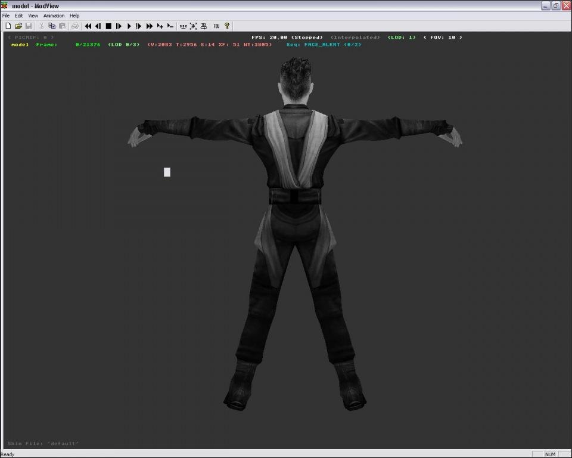Viewport: 572px width, 458px height.
Task: Click the Copy toolbar icon
Action: 52,26
